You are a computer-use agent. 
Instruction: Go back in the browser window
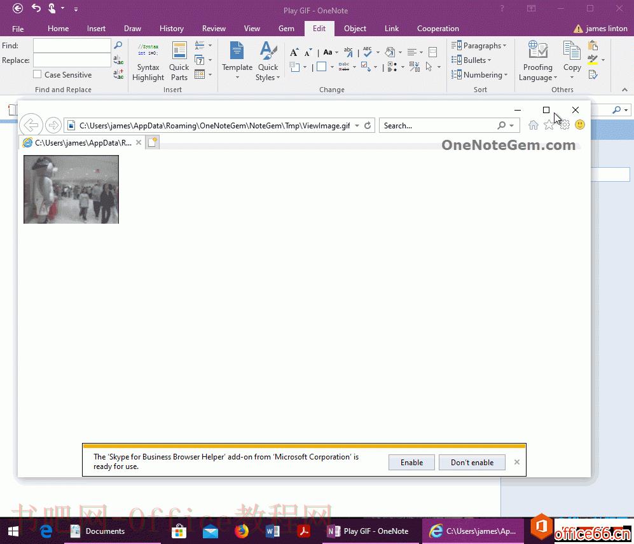31,125
